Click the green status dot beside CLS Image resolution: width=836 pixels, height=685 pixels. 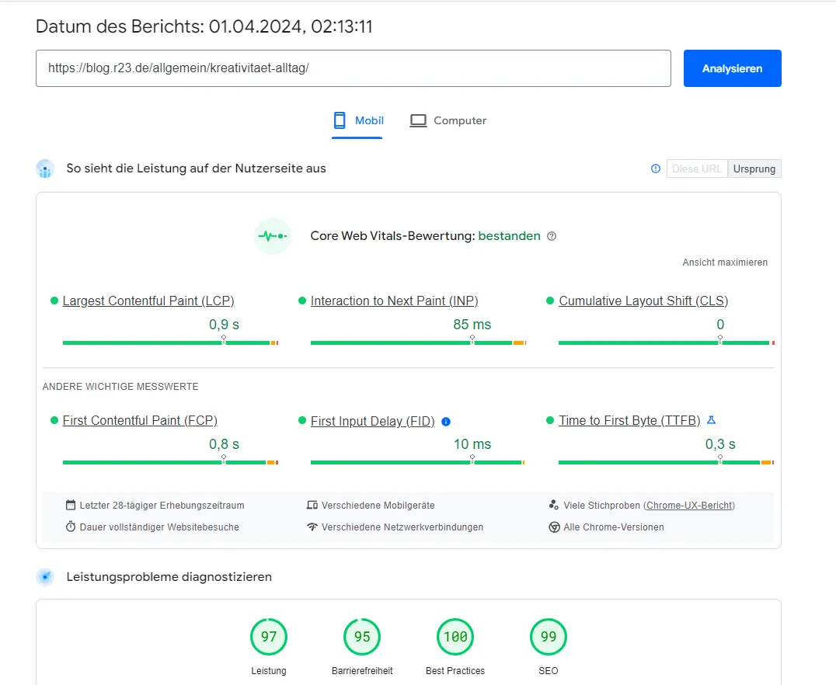tap(550, 301)
